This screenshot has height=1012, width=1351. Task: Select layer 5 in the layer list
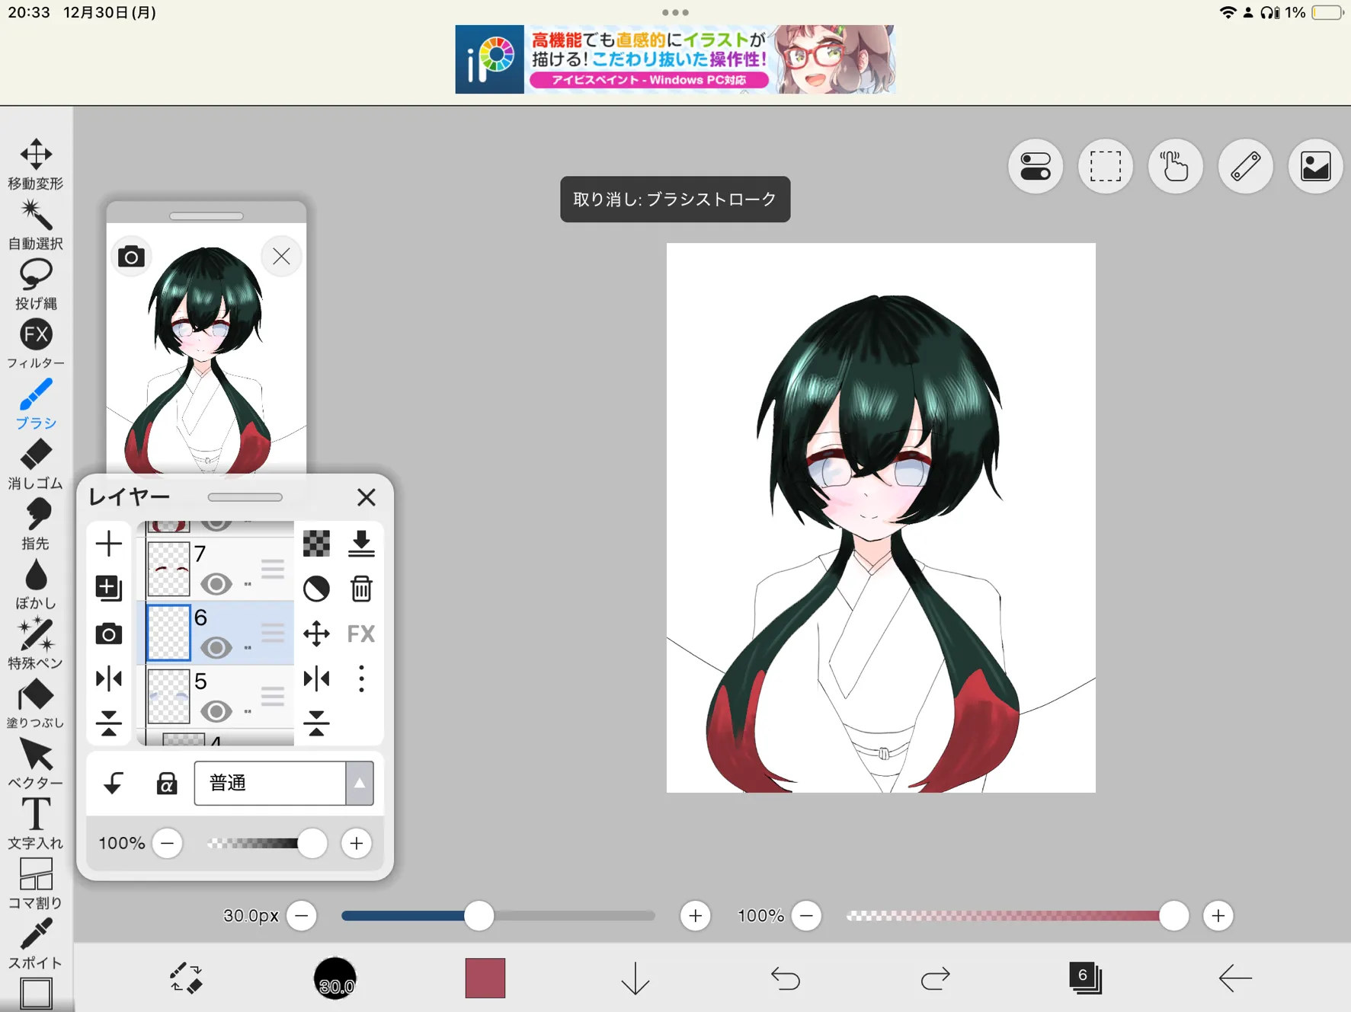tap(219, 696)
